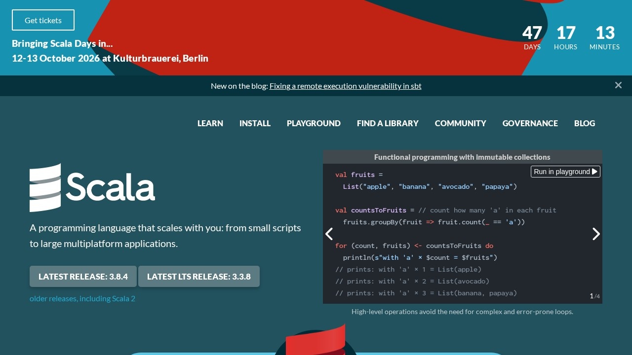
Task: Click the caption about high-level operations
Action: [x=462, y=312]
